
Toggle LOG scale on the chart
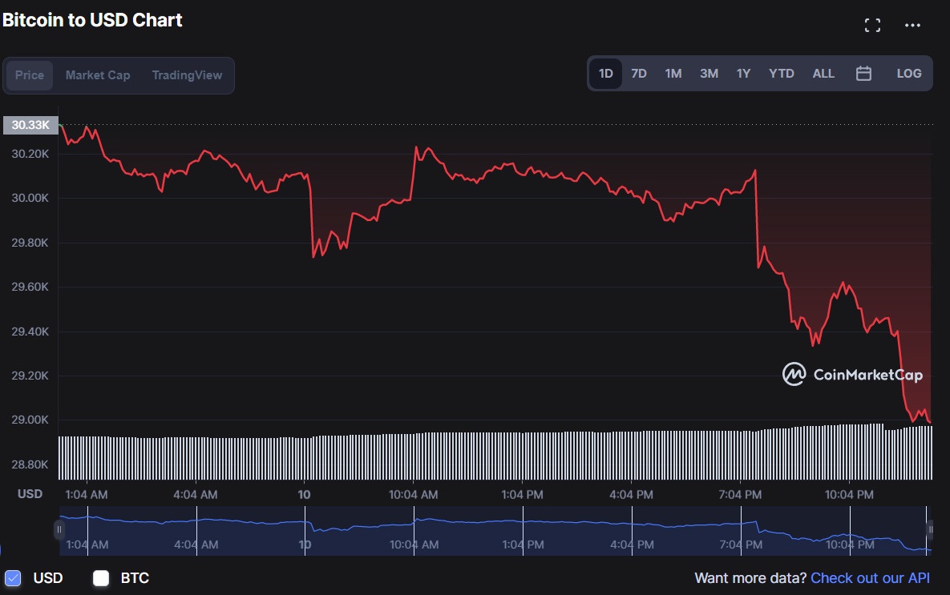(908, 74)
